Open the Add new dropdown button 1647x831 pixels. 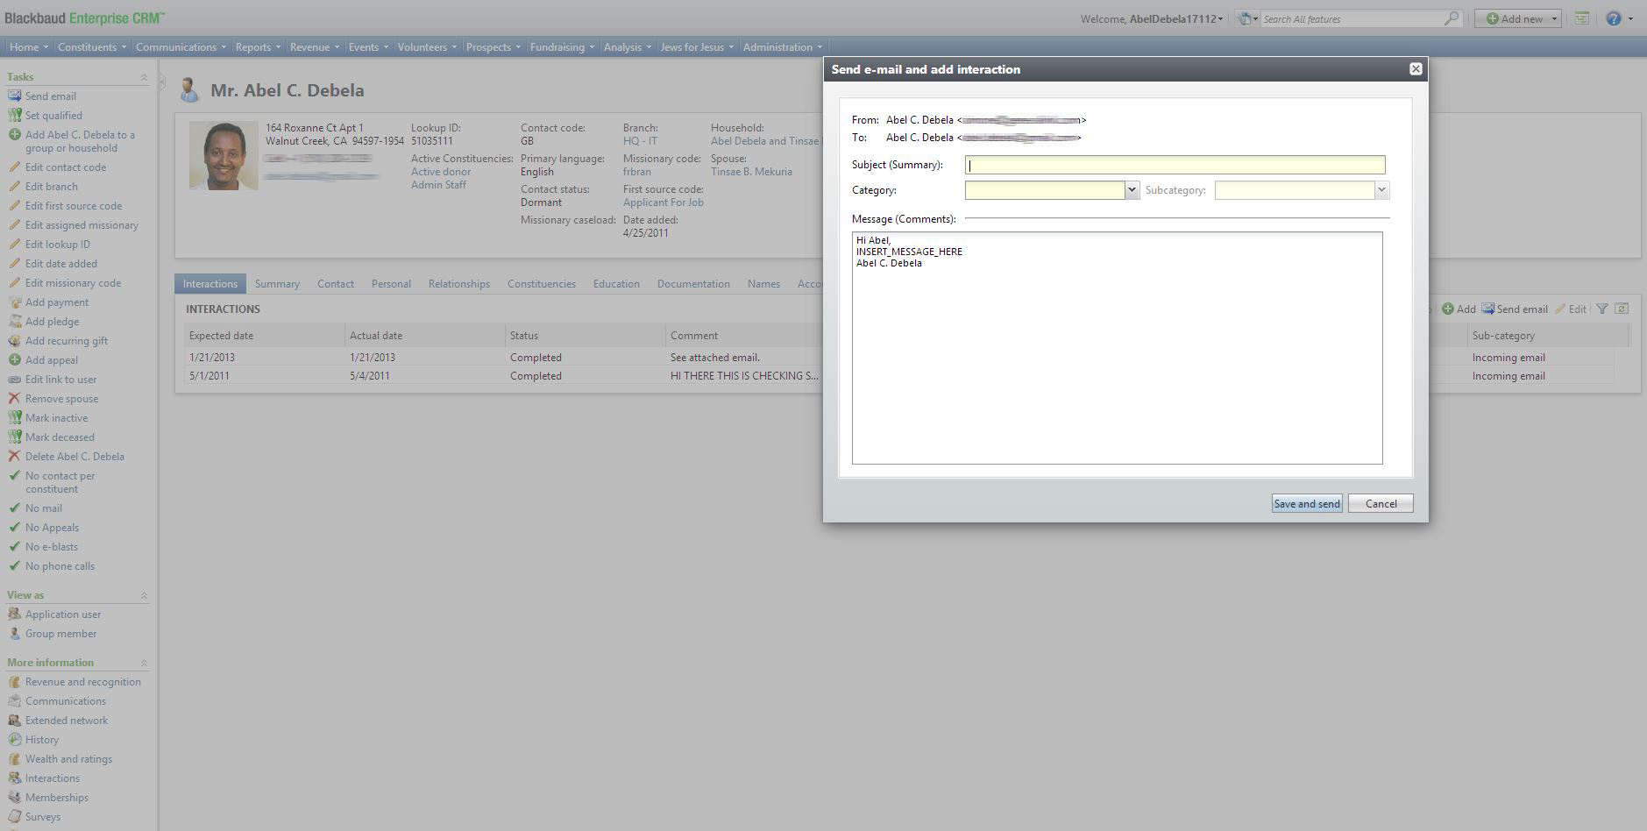tap(1518, 18)
